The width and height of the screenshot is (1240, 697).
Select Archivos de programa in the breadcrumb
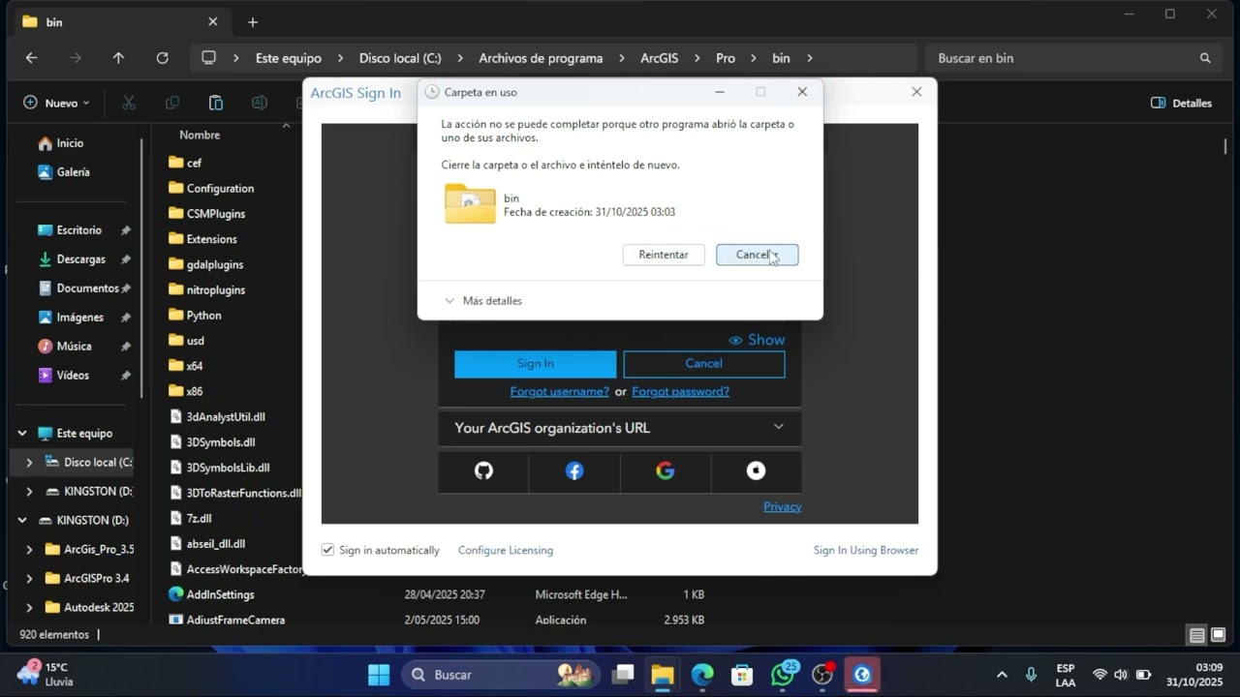[x=541, y=58]
